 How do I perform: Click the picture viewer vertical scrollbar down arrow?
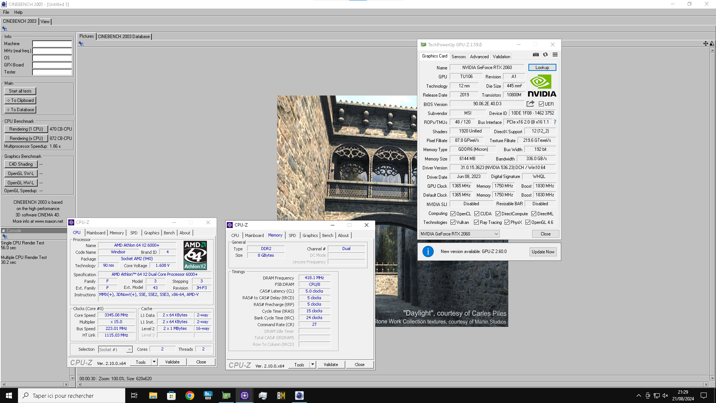[x=712, y=378]
